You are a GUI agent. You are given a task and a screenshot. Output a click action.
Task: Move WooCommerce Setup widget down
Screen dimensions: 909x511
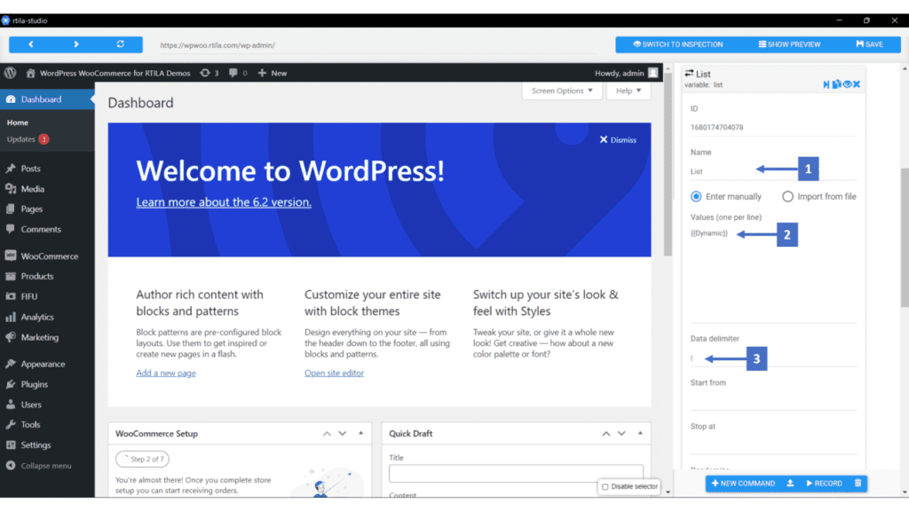(343, 433)
